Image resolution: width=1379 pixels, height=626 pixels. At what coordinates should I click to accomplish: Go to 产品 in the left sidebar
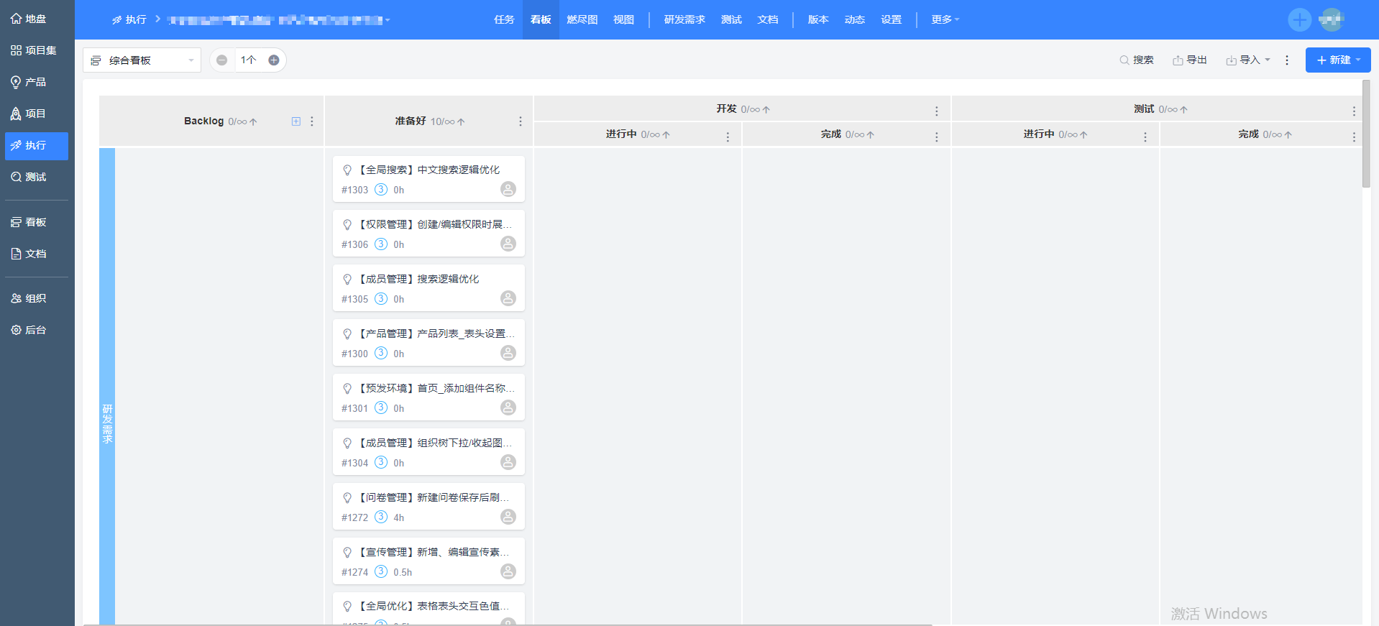click(36, 82)
